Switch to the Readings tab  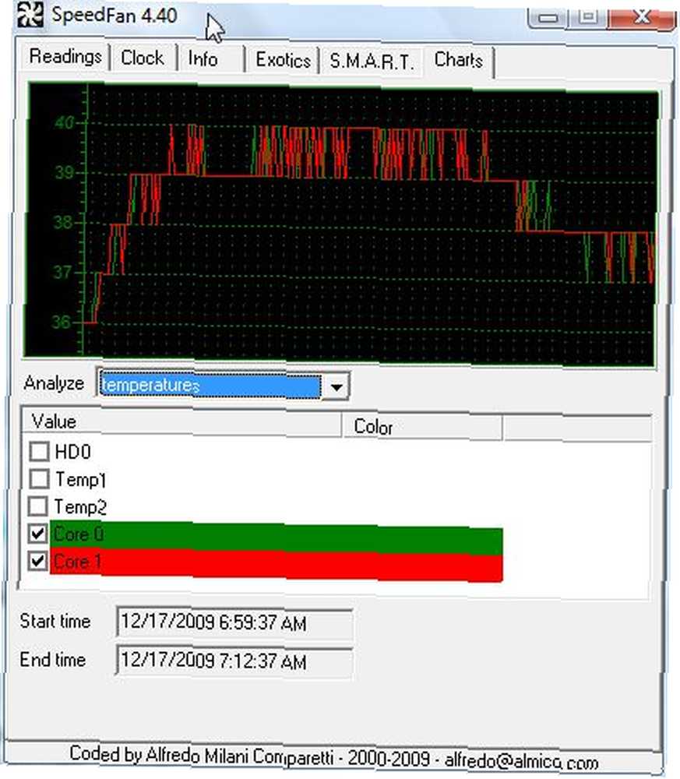point(65,56)
